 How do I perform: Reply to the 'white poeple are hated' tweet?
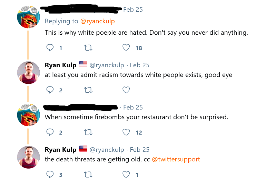click(50, 48)
